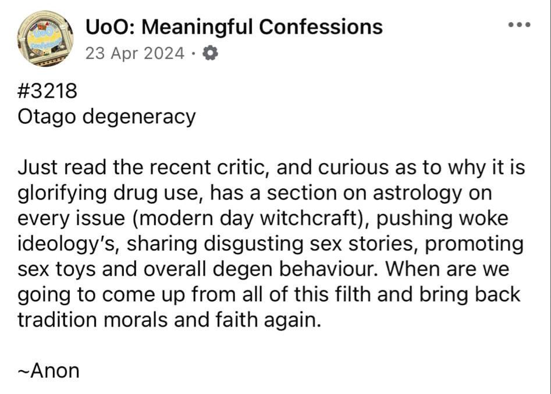Screen dimensions: 551x394
Task: Open the post options three-dot menu
Action: pos(520,24)
